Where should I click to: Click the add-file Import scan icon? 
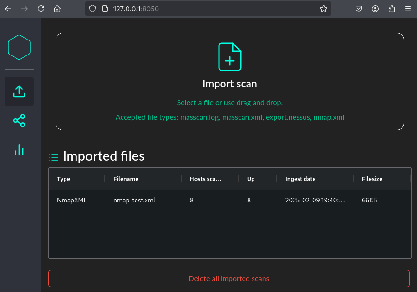[x=230, y=57]
